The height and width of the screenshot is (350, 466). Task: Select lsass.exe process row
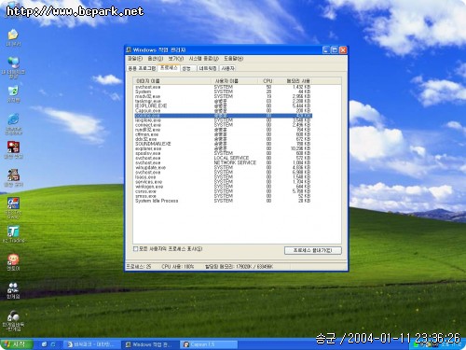(x=223, y=177)
